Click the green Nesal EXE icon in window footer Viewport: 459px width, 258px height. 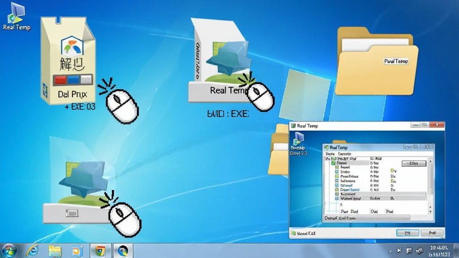click(x=294, y=233)
